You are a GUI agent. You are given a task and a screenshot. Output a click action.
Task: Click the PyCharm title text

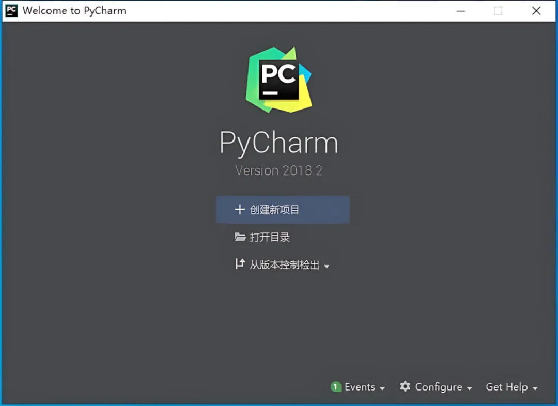click(278, 143)
